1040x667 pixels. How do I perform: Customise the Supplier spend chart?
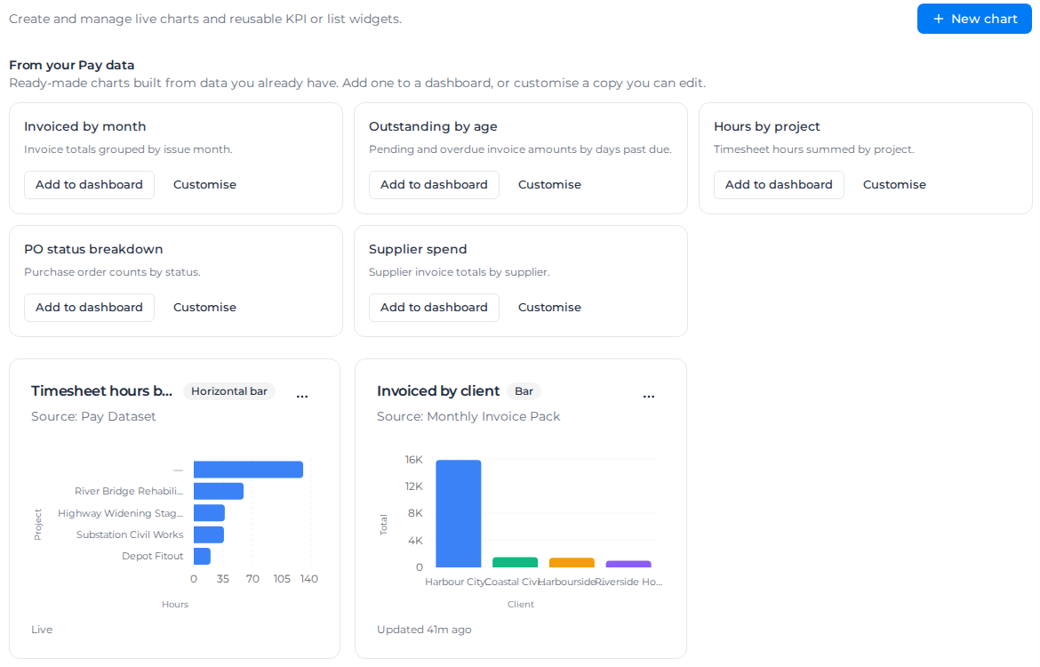pyautogui.click(x=549, y=308)
